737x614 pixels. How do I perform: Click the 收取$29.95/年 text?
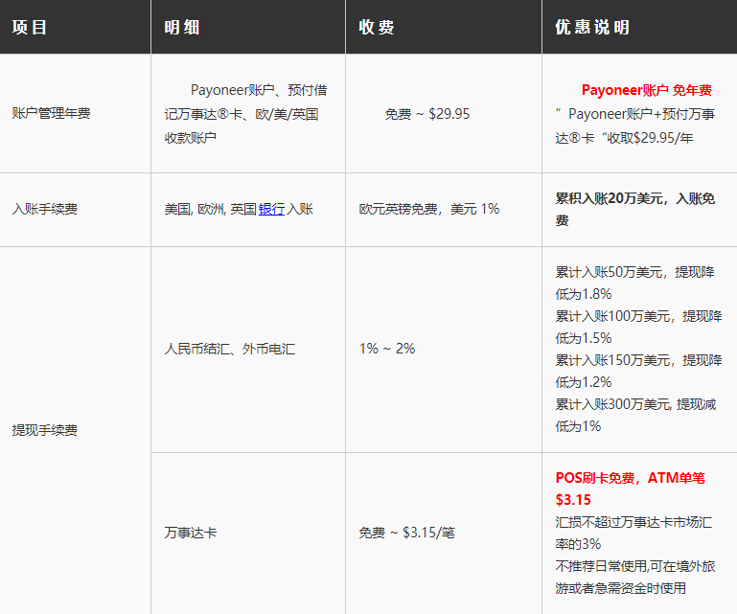tap(651, 138)
